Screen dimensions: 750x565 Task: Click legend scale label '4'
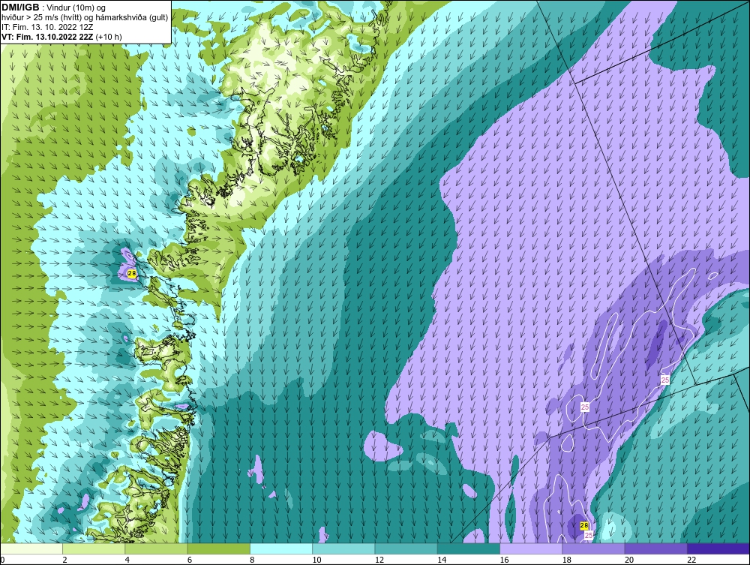[x=127, y=560]
